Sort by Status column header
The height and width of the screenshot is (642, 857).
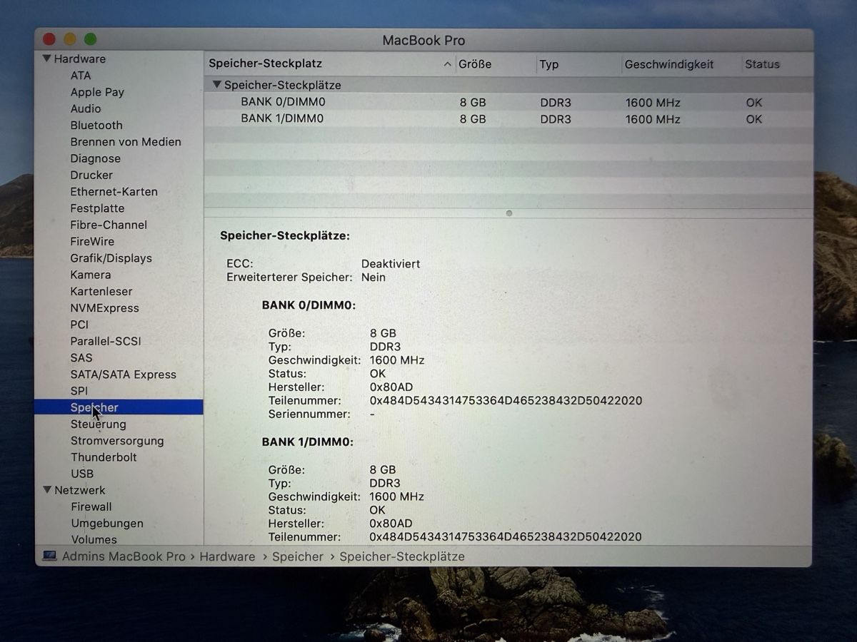(x=762, y=64)
